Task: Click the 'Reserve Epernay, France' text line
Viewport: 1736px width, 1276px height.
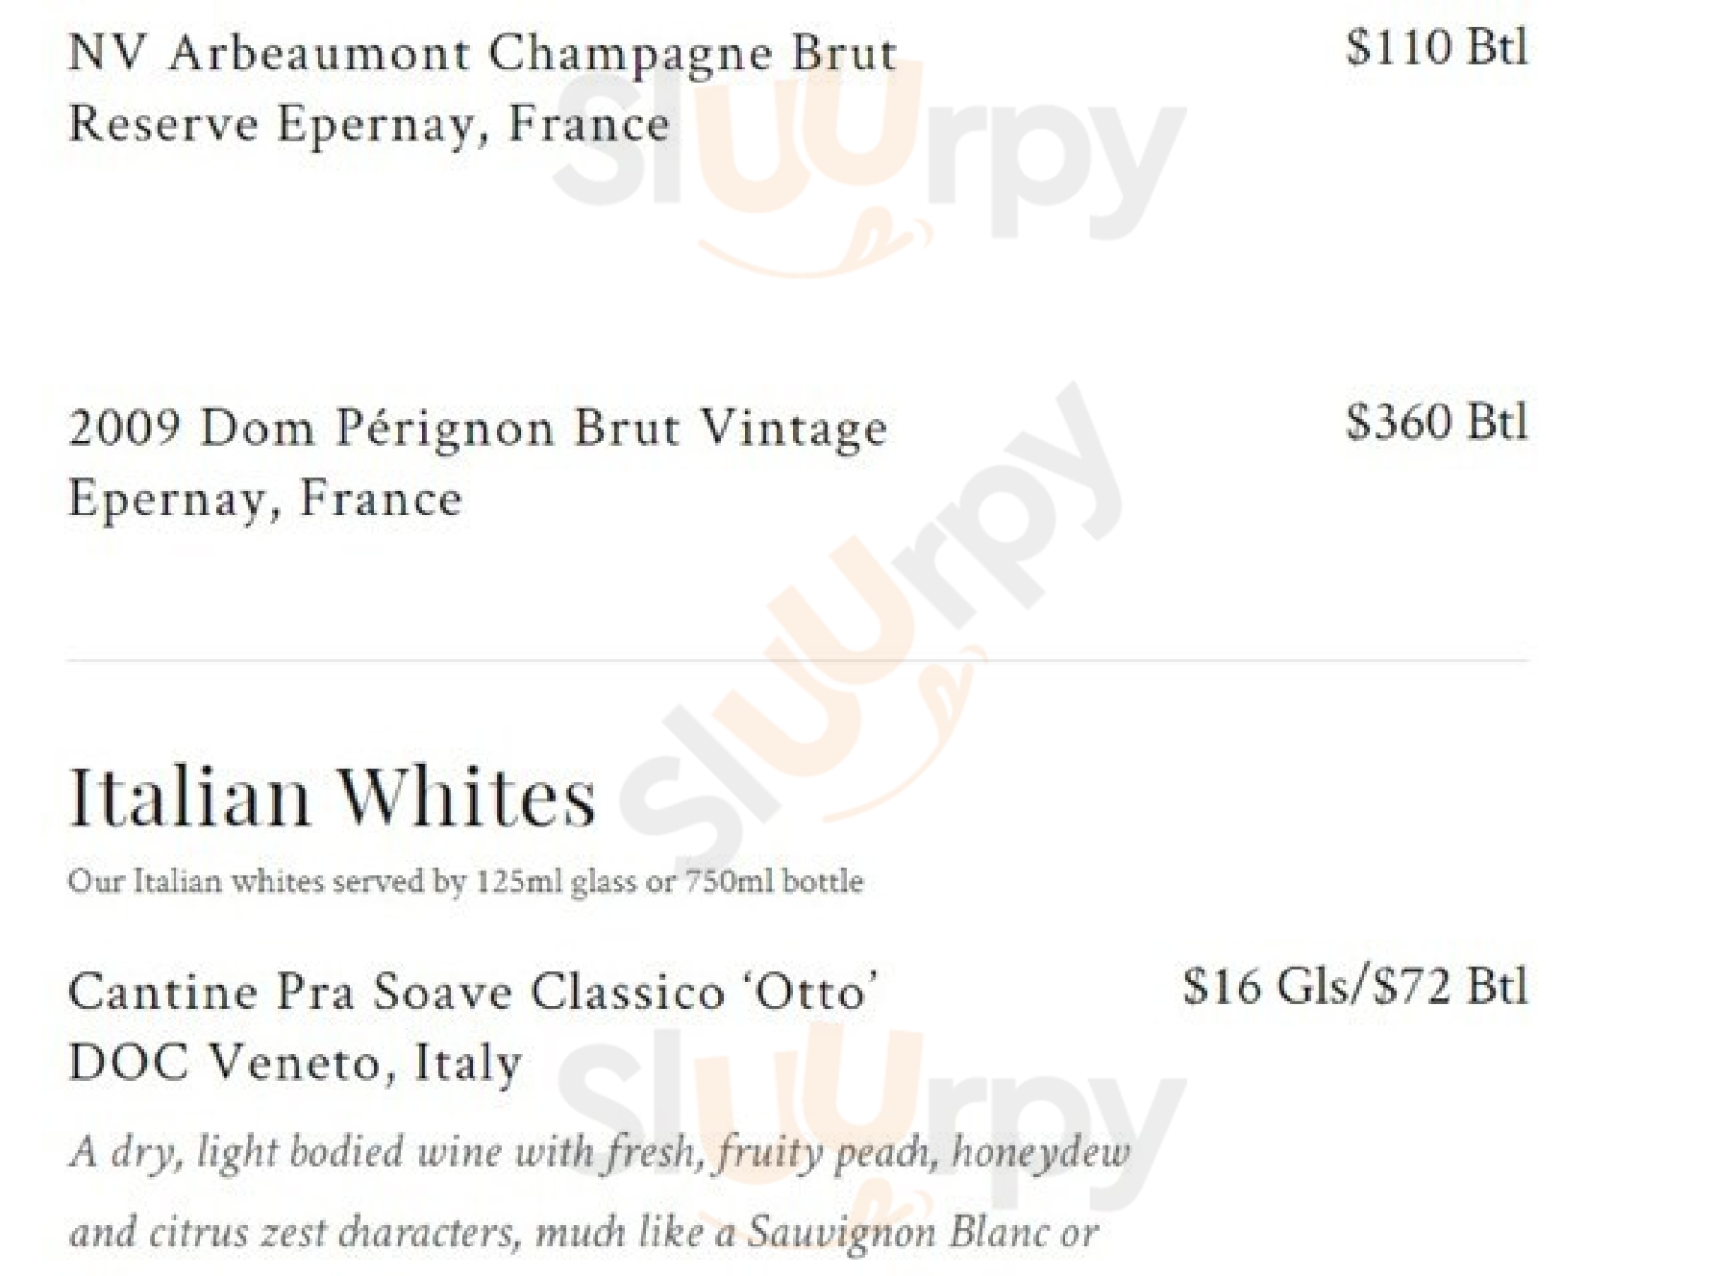Action: (369, 125)
